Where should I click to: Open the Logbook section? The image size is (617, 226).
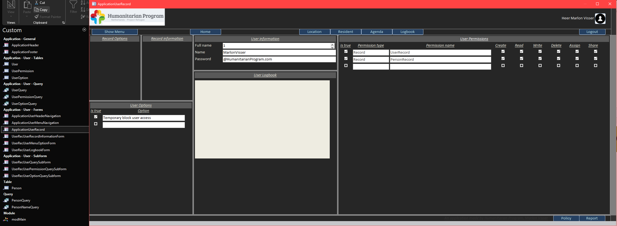pyautogui.click(x=408, y=32)
